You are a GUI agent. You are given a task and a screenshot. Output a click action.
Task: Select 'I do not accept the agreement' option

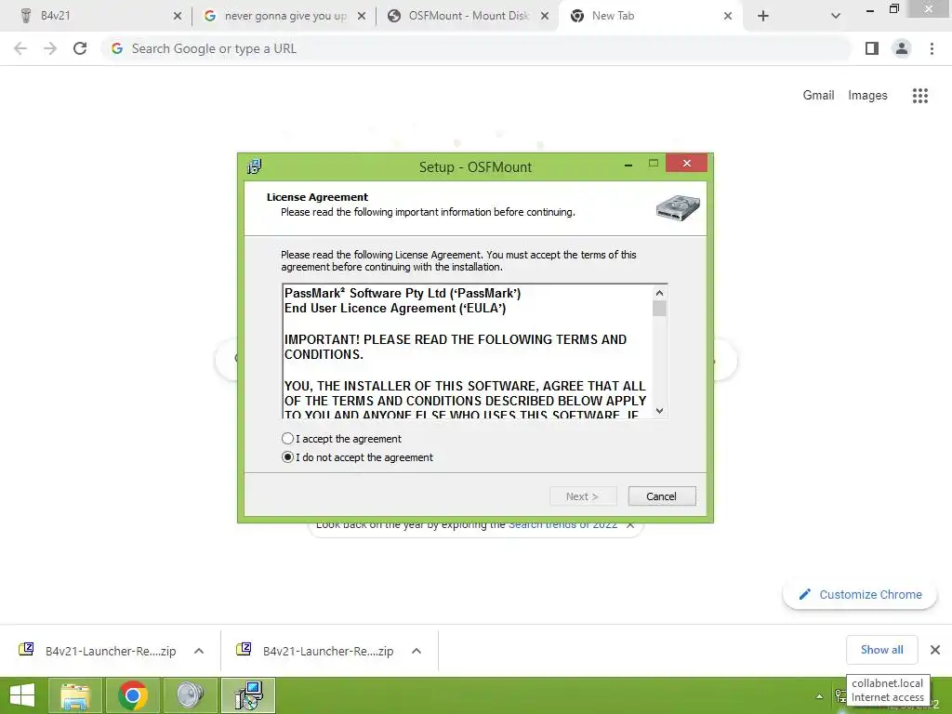[x=288, y=457]
